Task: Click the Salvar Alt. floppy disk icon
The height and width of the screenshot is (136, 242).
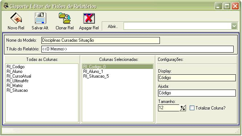Action: (x=40, y=18)
